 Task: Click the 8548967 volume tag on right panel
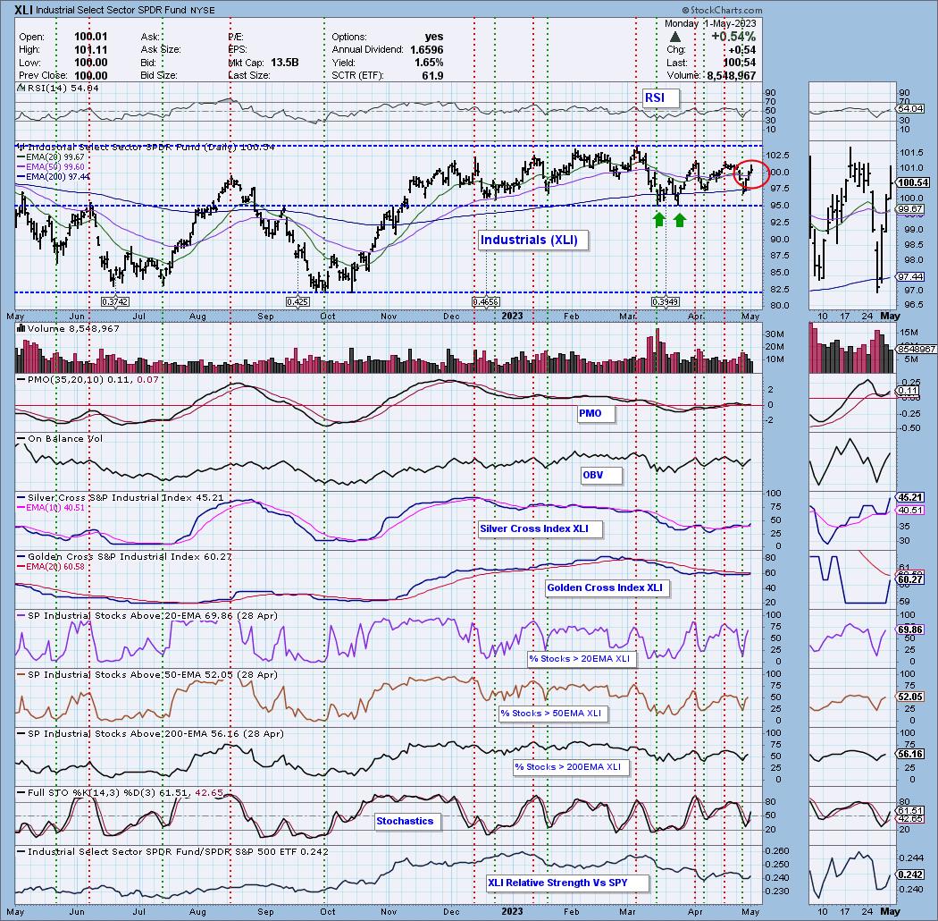coord(916,349)
